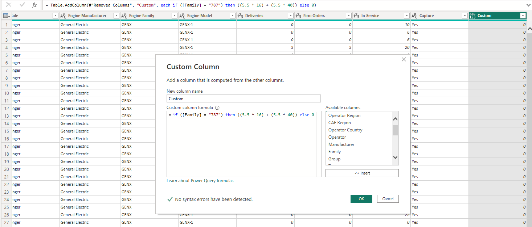Viewport: 532px width, 227px height.
Task: Select the Engine Manufacturer column header
Action: (x=90, y=16)
